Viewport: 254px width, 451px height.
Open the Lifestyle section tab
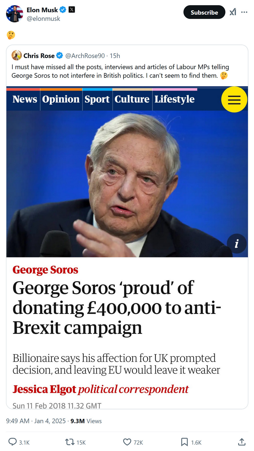pyautogui.click(x=174, y=99)
